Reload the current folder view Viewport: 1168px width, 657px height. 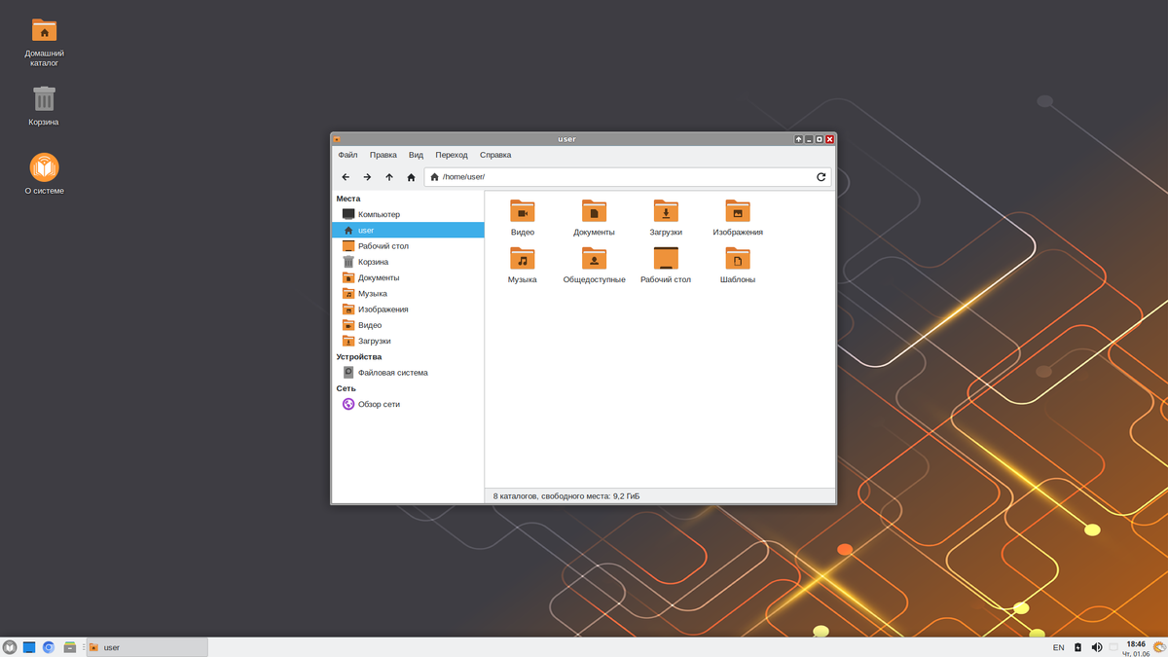tap(821, 177)
